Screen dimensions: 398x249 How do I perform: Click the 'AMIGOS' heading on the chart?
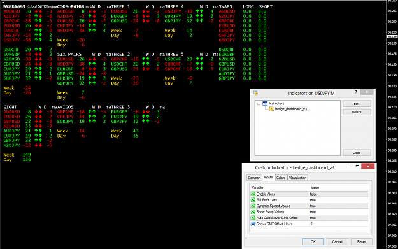point(65,107)
